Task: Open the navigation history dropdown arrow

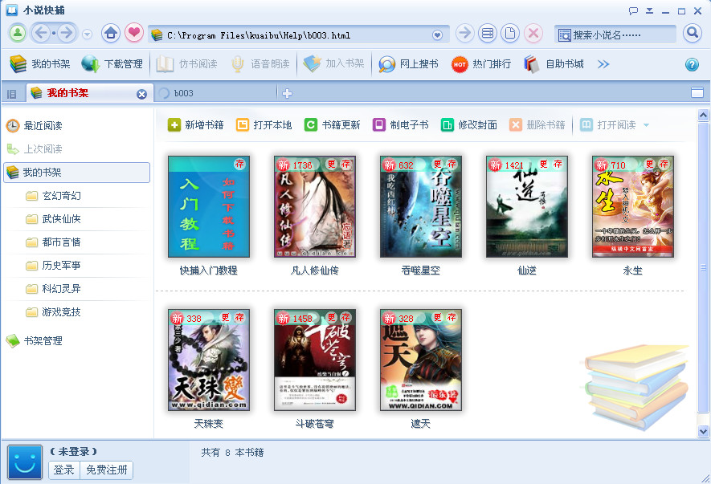Action: (87, 35)
